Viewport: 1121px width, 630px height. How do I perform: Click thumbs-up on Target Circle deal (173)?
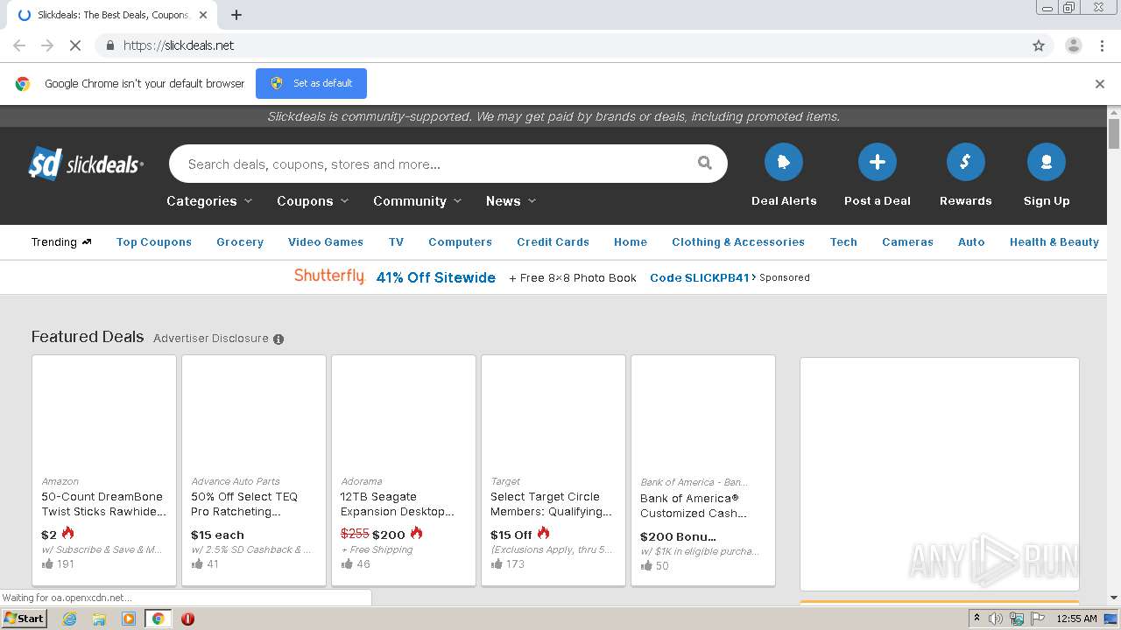tap(497, 564)
